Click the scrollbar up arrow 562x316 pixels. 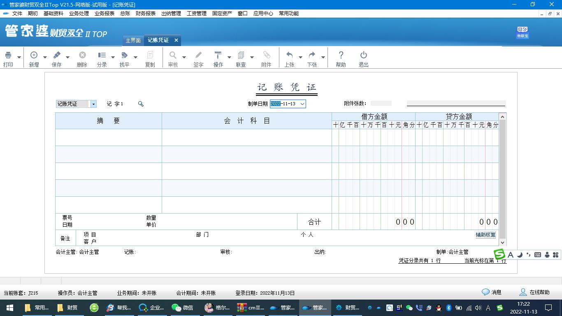(502, 117)
